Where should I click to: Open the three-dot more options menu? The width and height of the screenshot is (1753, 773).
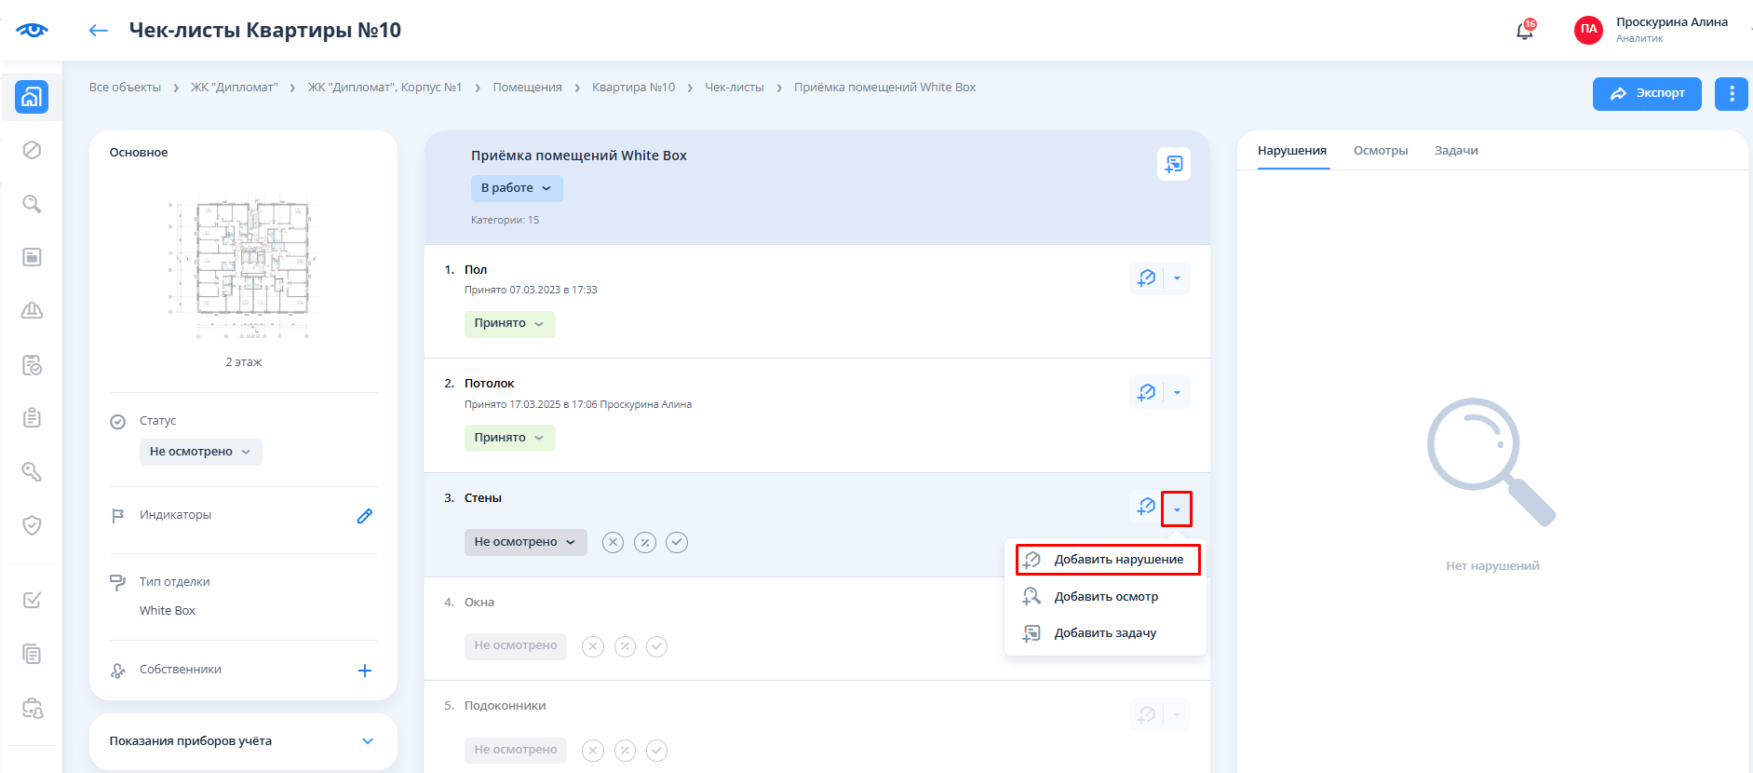(1731, 93)
